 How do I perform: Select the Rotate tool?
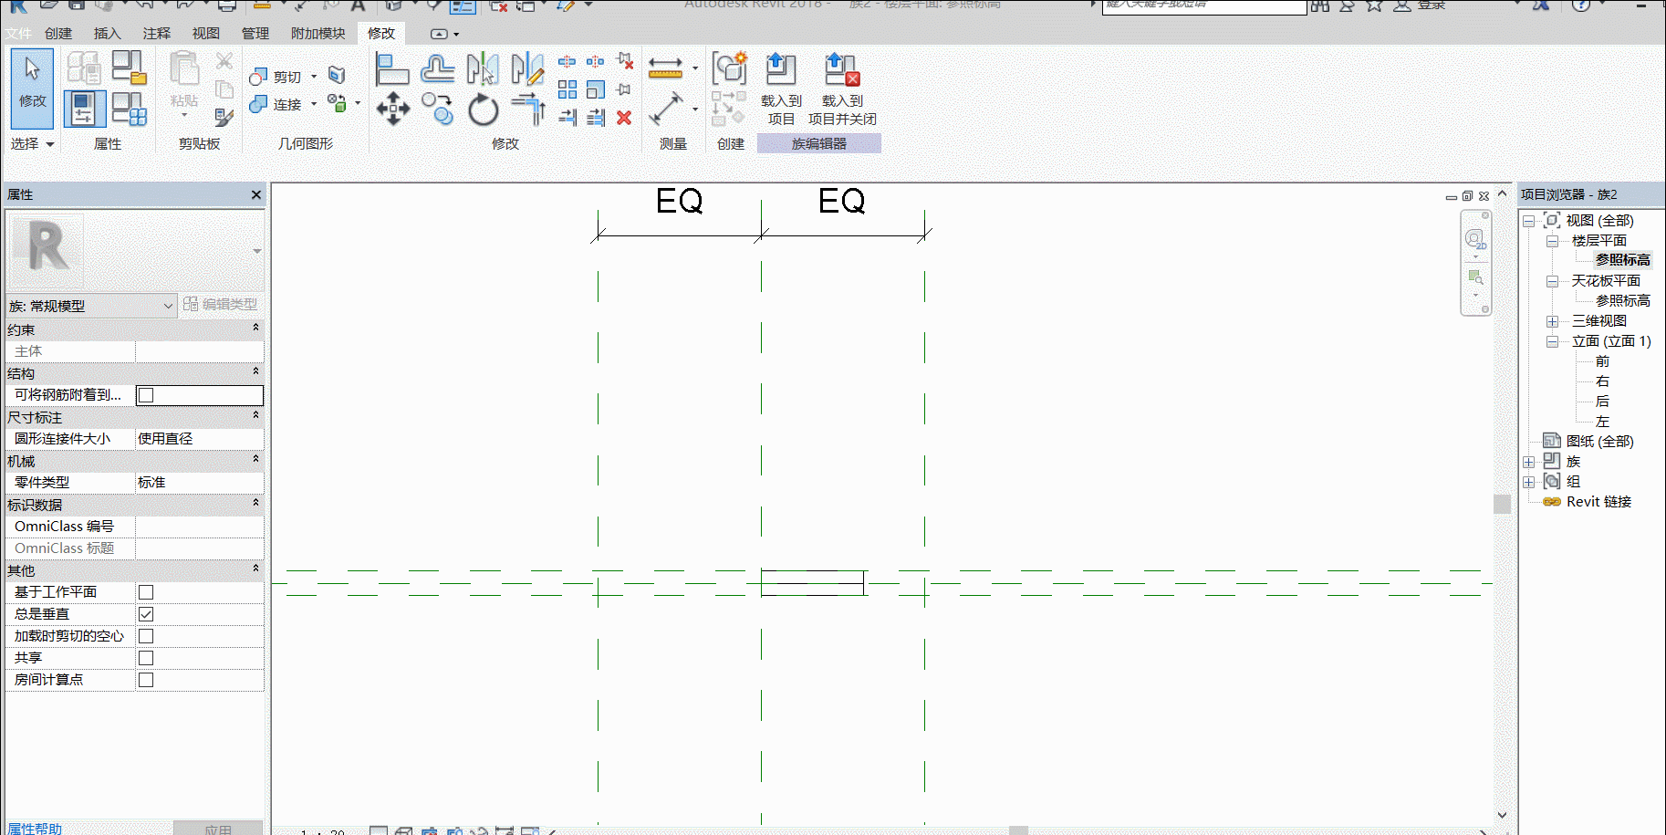pos(483,110)
